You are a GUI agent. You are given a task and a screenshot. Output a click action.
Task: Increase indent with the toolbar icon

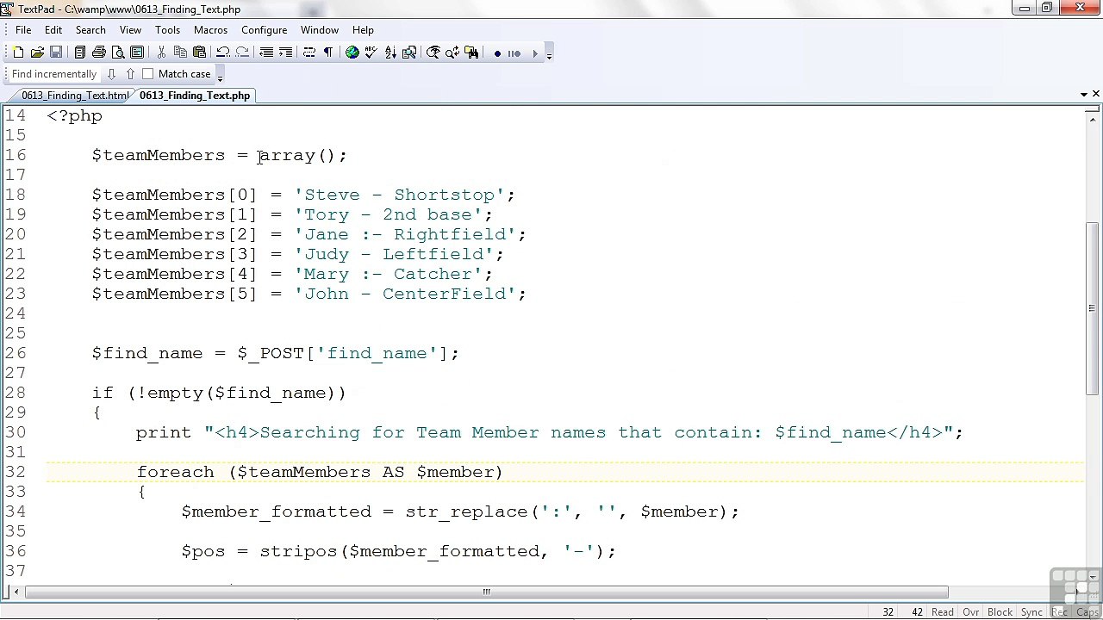[x=285, y=53]
